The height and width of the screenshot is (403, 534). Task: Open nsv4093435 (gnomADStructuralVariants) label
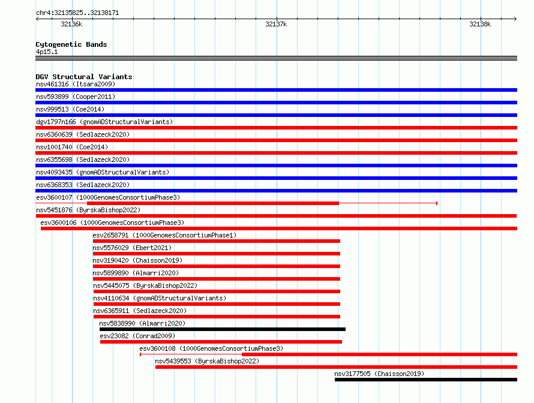click(x=103, y=172)
